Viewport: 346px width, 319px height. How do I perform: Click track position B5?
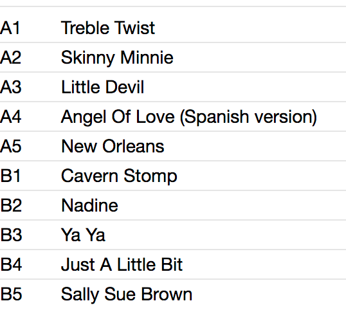[x=11, y=294]
